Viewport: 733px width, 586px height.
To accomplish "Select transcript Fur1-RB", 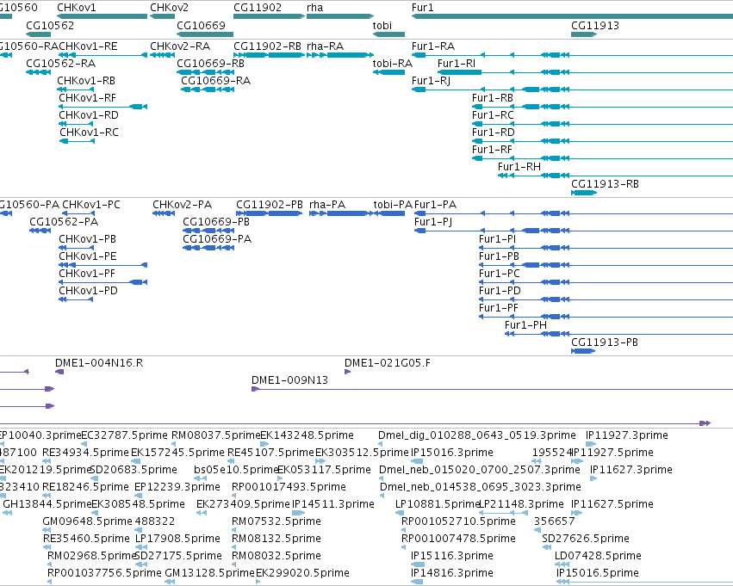I will click(x=493, y=98).
